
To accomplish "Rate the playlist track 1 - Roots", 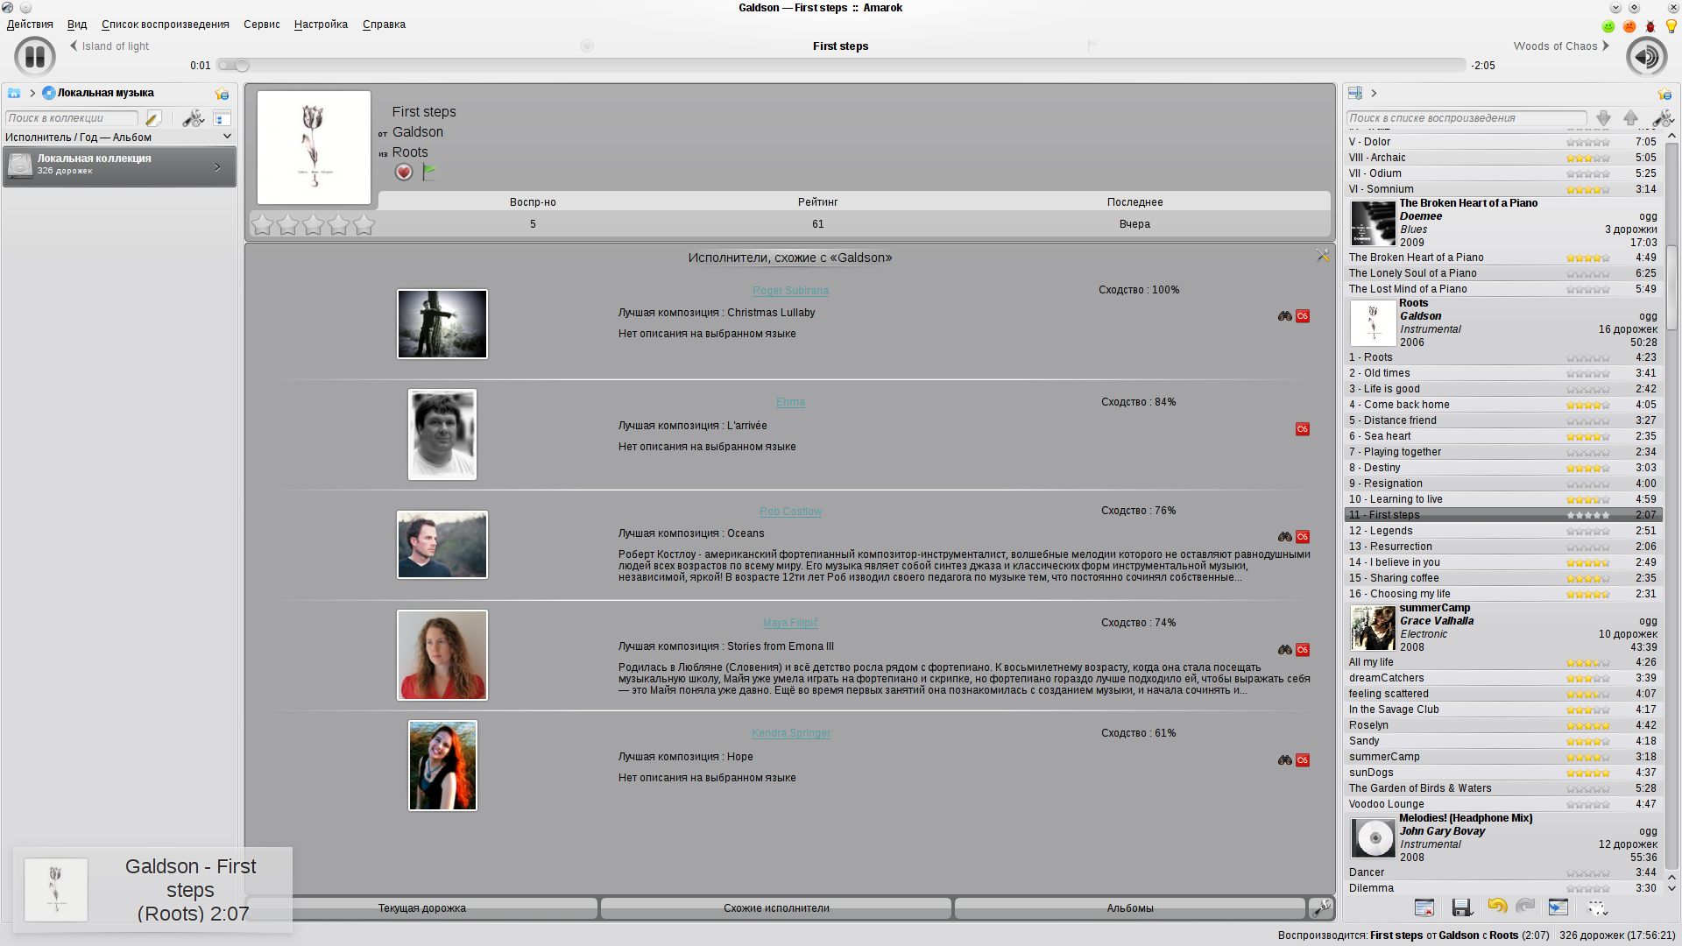I will click(x=1587, y=358).
